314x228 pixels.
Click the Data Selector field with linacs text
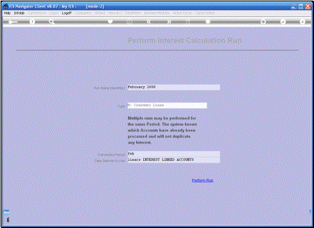[x=174, y=160]
